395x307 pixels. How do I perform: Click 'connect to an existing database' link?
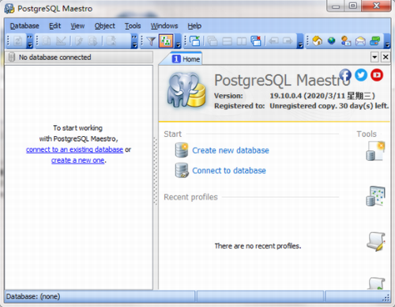[x=74, y=150]
